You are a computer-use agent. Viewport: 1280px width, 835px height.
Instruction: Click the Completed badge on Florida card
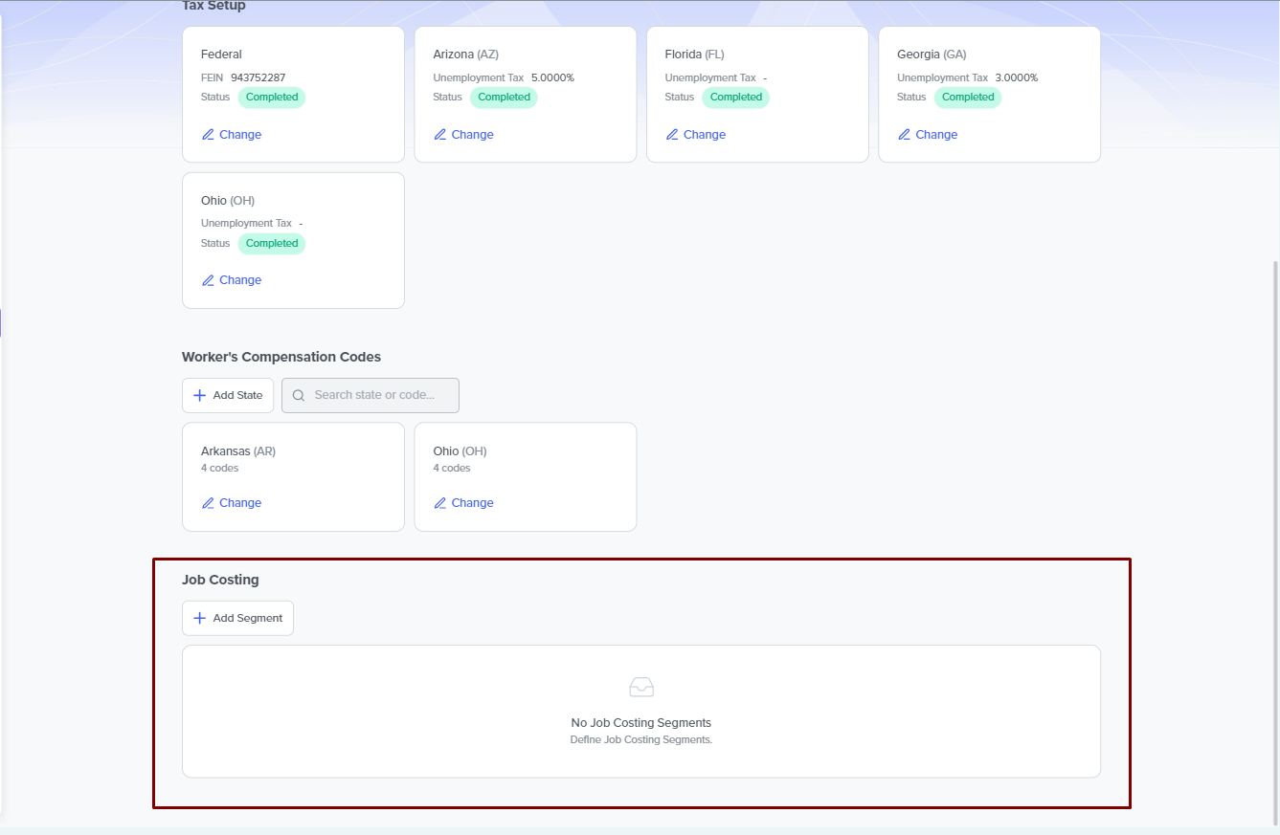click(736, 97)
